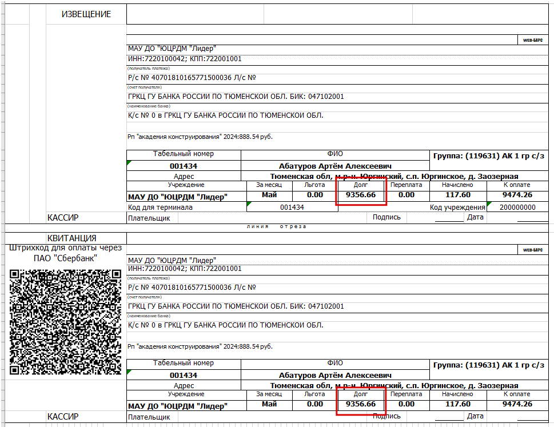Viewport: 554px width, 427px height.
Task: Click the 'Начислено' header in КВИТАНЦИЯ section
Action: [x=458, y=394]
